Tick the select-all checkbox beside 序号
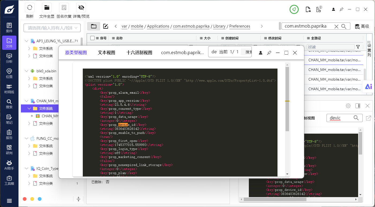Image resolution: width=375 pixels, height=207 pixels. [92, 38]
